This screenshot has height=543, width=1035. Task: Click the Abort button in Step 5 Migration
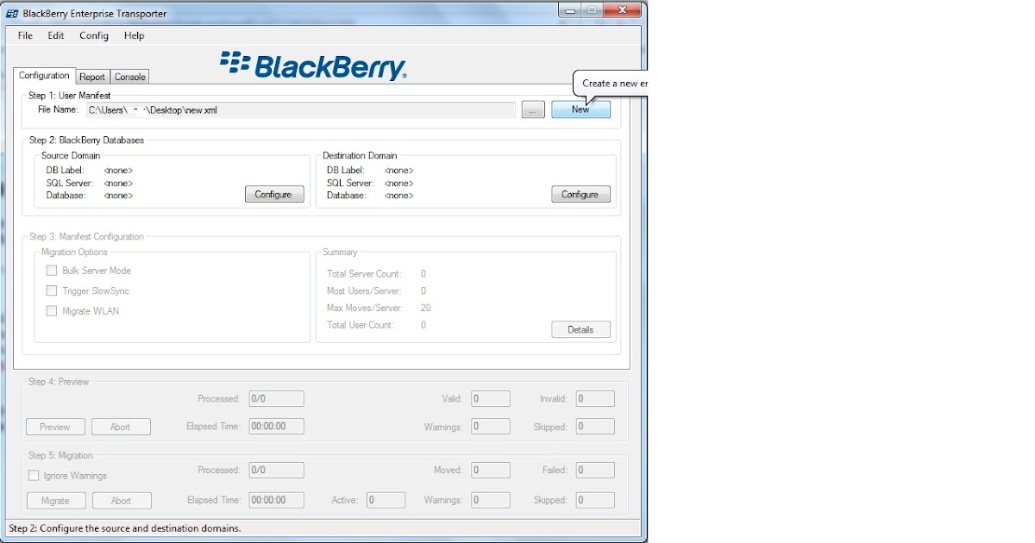coord(121,500)
